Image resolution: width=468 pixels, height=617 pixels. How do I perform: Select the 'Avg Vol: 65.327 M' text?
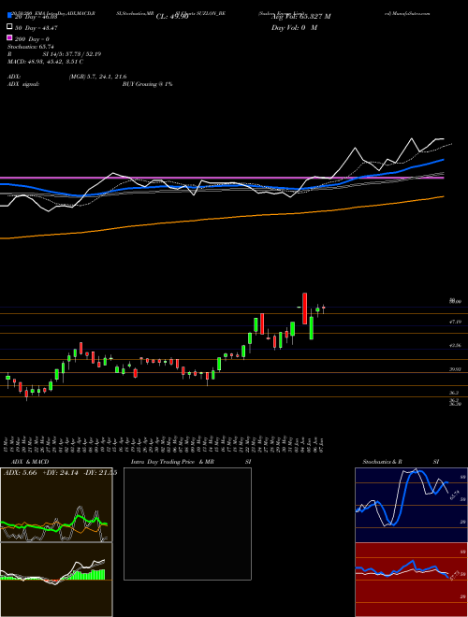(300, 17)
